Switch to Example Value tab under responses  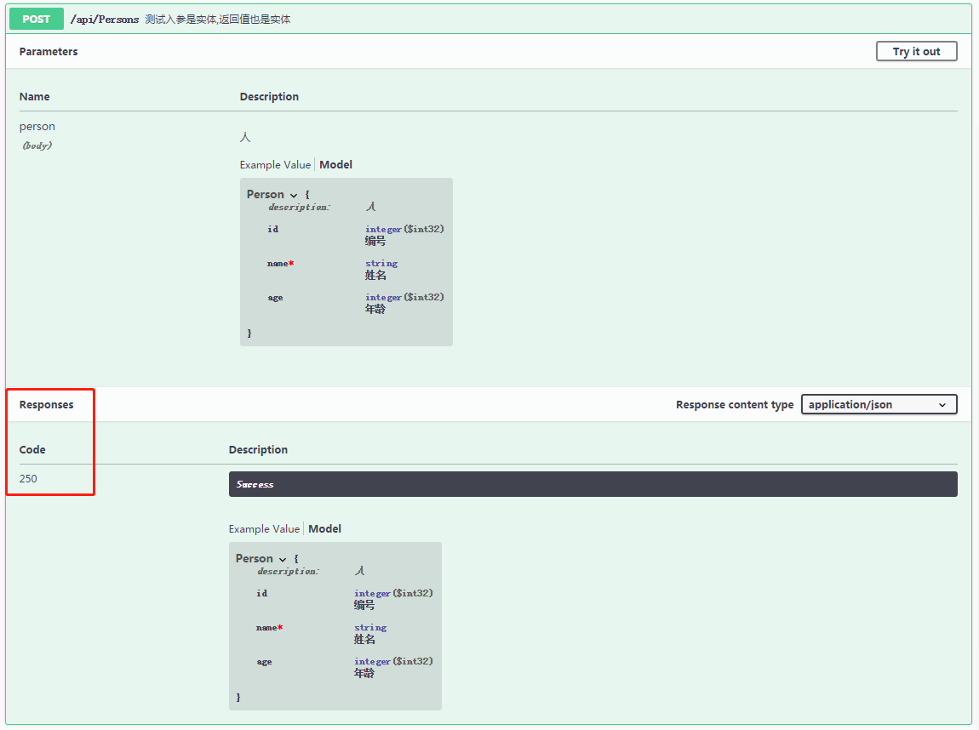click(x=264, y=529)
